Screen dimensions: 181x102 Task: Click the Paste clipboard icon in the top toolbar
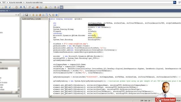point(16,7)
